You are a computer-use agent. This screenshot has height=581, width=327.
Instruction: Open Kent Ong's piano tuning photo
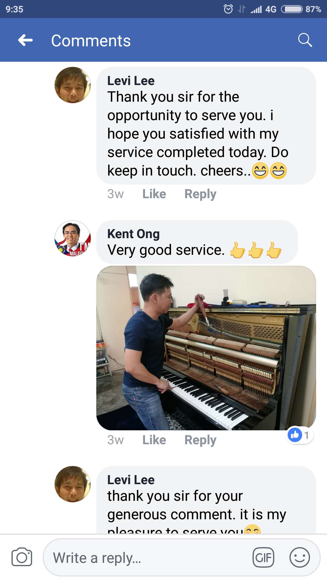click(x=206, y=348)
